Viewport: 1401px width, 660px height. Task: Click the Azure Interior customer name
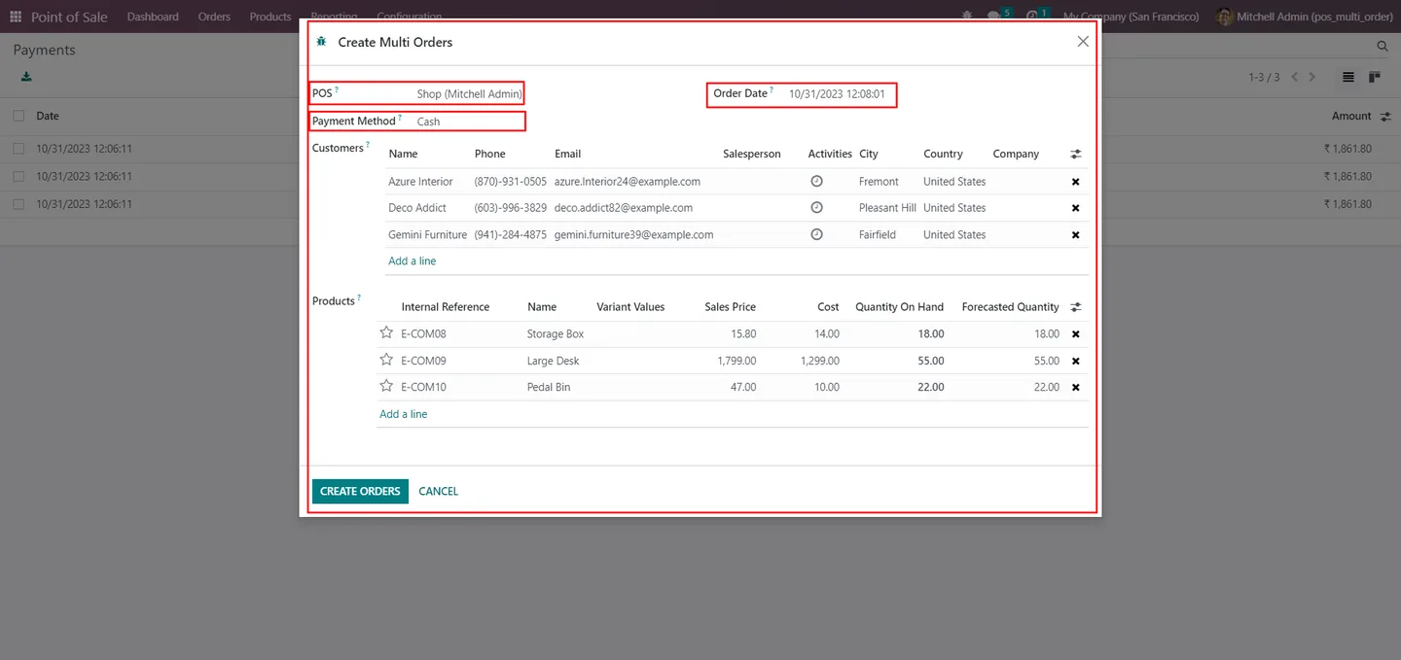pos(420,181)
